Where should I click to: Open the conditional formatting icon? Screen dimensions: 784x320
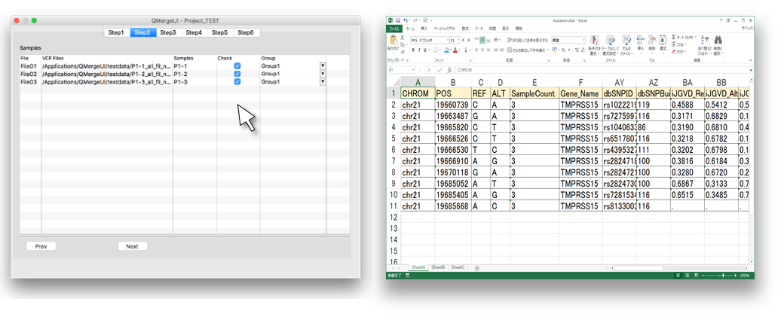pos(595,41)
